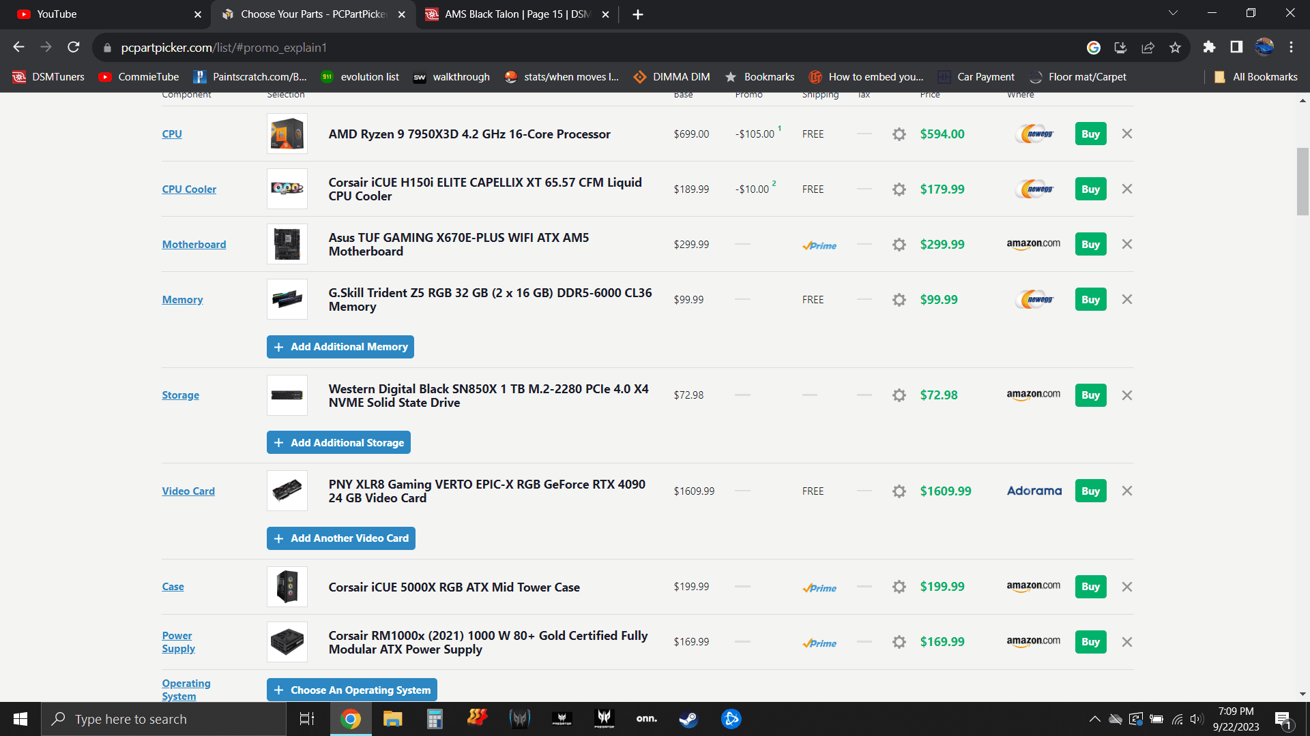Open the Memory component link
Image resolution: width=1310 pixels, height=736 pixels.
[x=182, y=300]
